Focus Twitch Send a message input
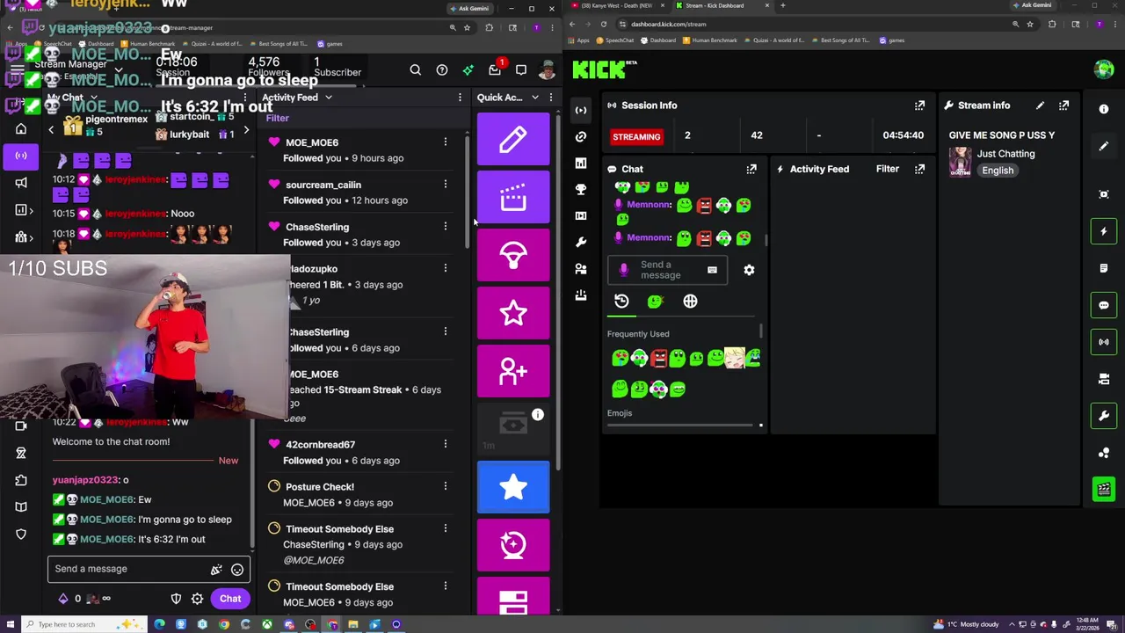Screen dimensions: 1125x633 [130, 570]
